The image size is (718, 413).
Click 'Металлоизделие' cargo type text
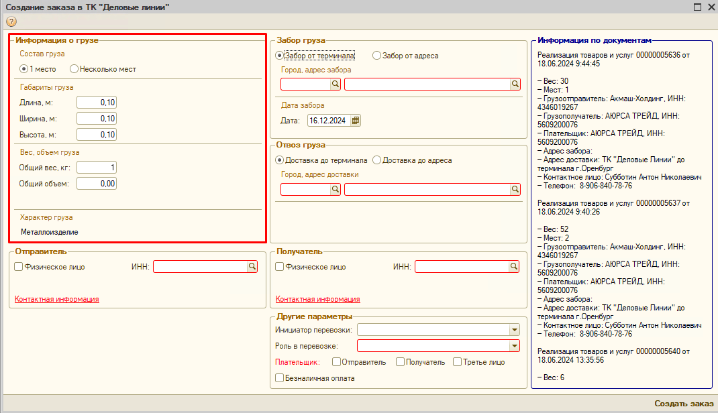[50, 232]
